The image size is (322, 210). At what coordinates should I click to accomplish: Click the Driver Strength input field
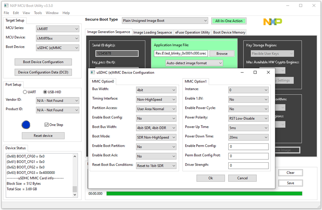click(x=248, y=166)
